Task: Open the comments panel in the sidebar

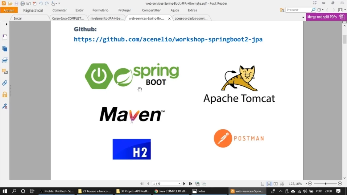Action: point(5,72)
